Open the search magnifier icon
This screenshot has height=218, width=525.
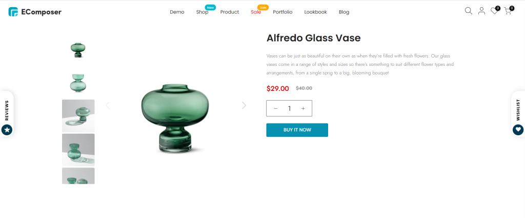pos(469,11)
